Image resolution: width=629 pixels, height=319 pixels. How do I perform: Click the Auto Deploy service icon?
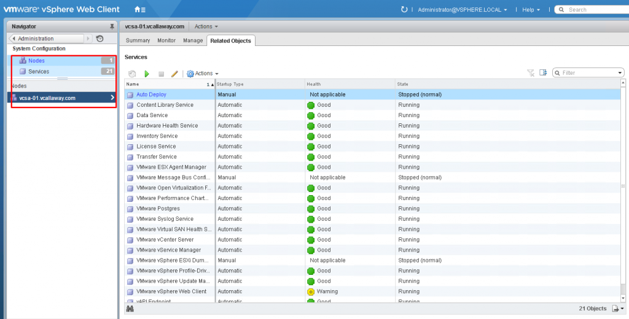point(130,95)
